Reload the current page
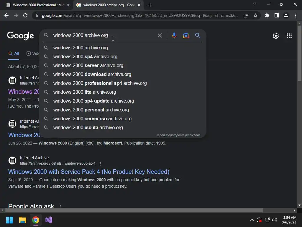 25,15
